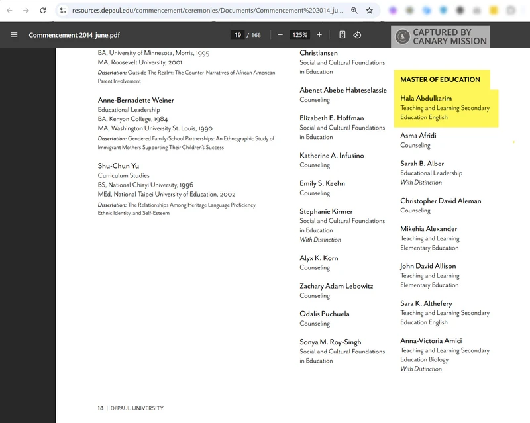Toggle the PDF sidebar menu
The image size is (530, 423).
[14, 35]
